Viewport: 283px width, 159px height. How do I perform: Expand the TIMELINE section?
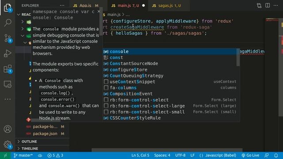click(42, 148)
